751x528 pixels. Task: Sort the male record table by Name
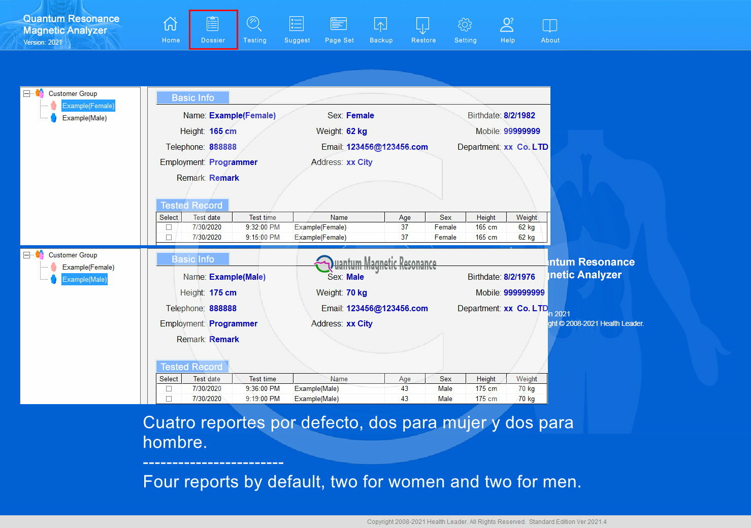pyautogui.click(x=339, y=379)
